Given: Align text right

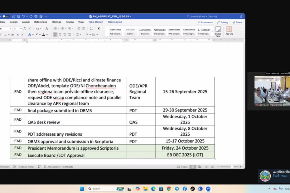Looking at the screenshot, I should tap(65, 34).
